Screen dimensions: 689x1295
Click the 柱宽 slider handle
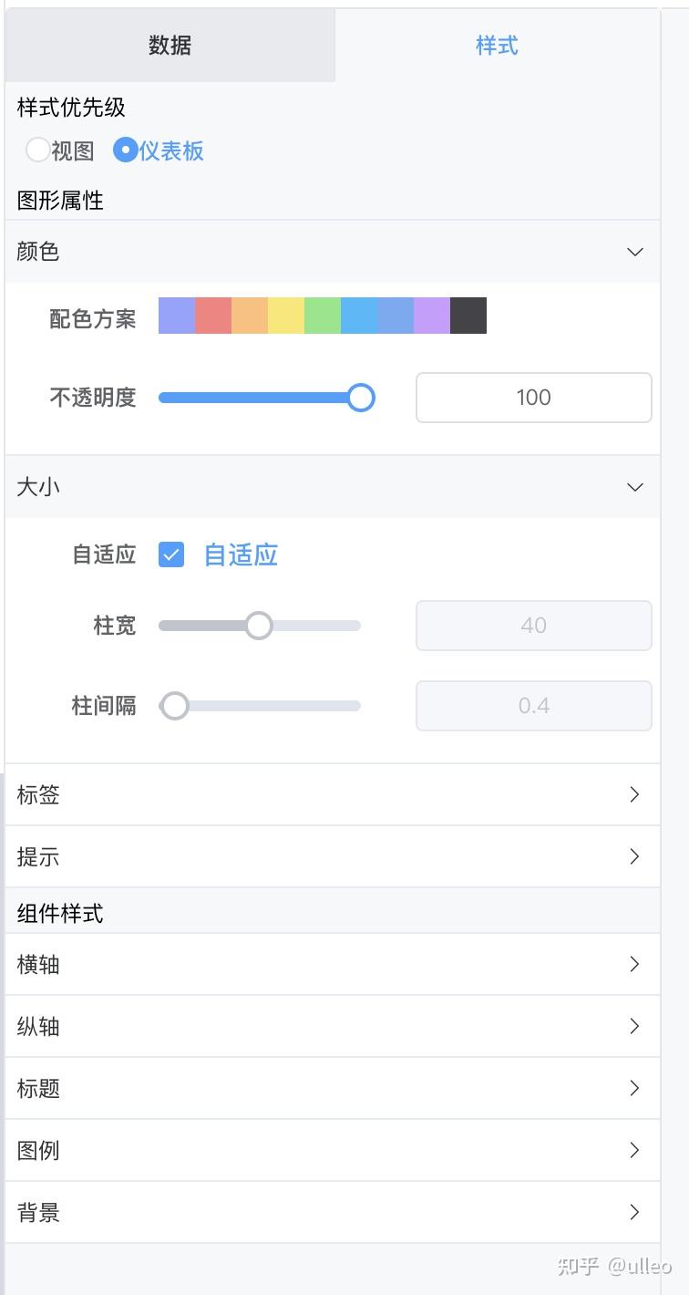(x=259, y=626)
